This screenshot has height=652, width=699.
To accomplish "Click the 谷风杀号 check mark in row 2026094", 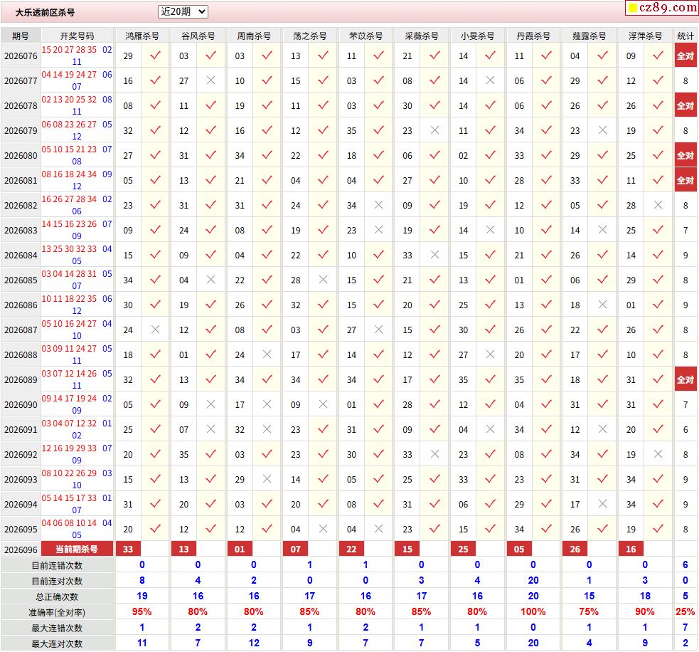I will [211, 504].
